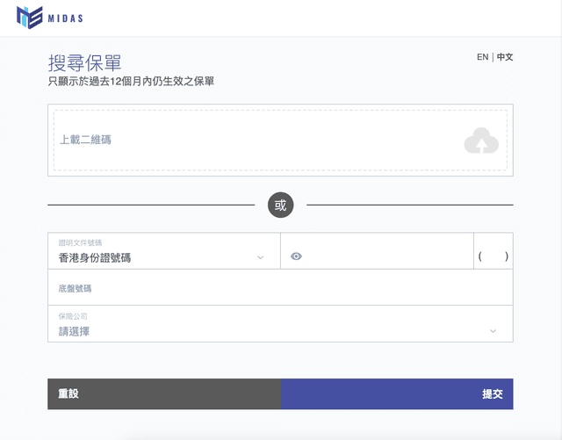Click the cloud upload icon
The height and width of the screenshot is (440, 562).
pyautogui.click(x=481, y=141)
